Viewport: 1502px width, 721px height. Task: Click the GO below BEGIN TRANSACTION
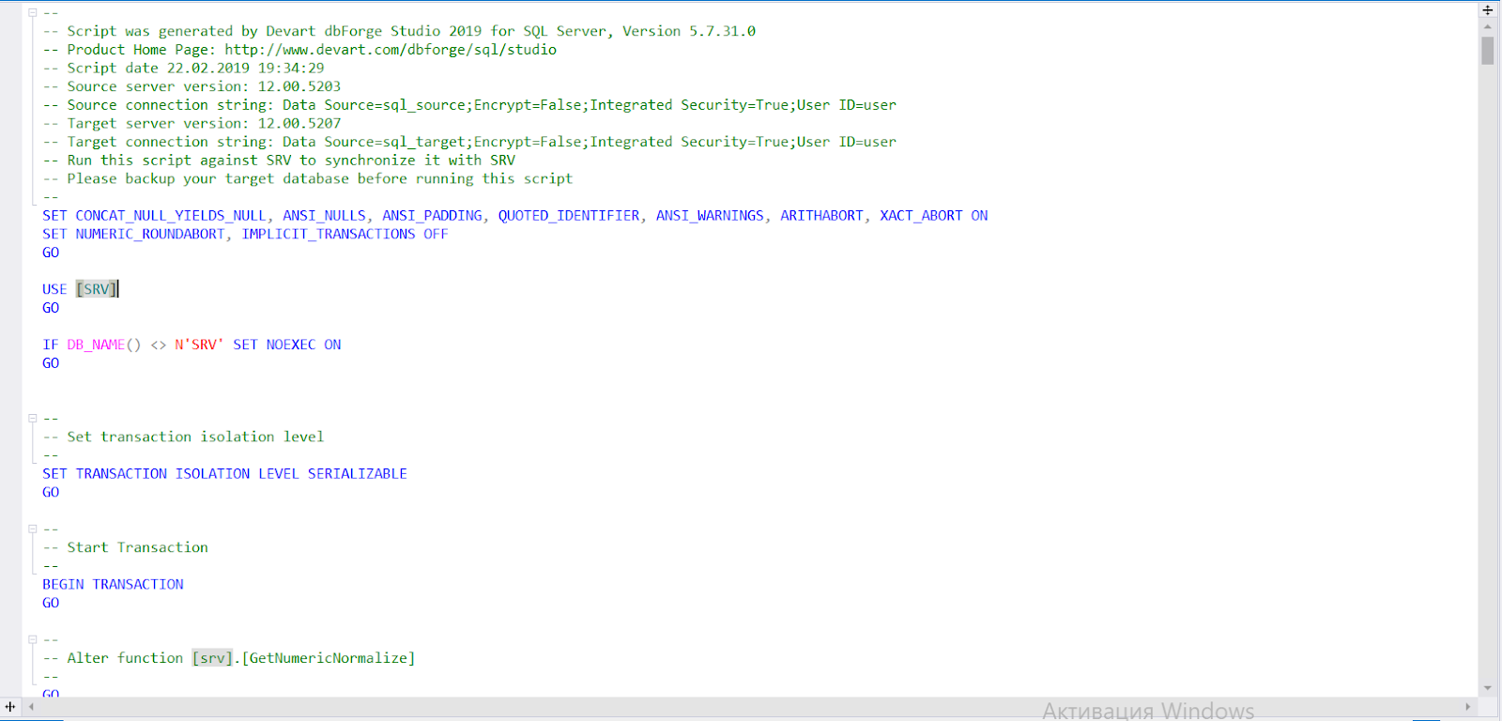51,603
